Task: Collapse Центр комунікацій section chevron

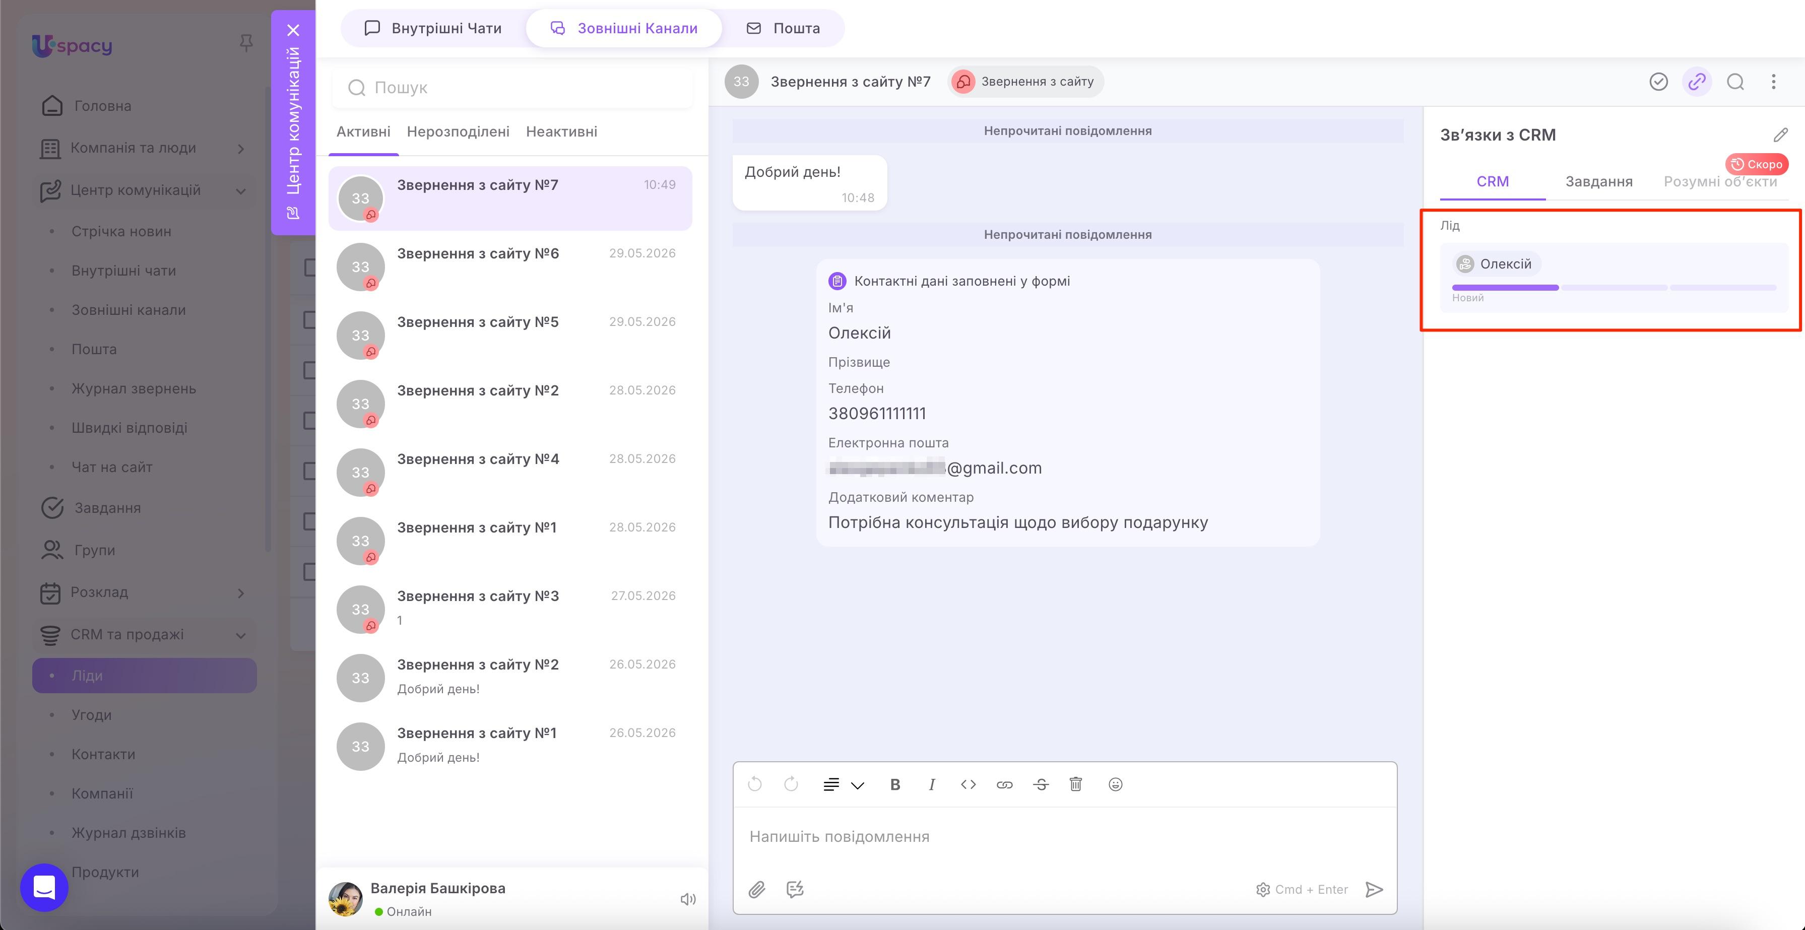Action: point(241,191)
